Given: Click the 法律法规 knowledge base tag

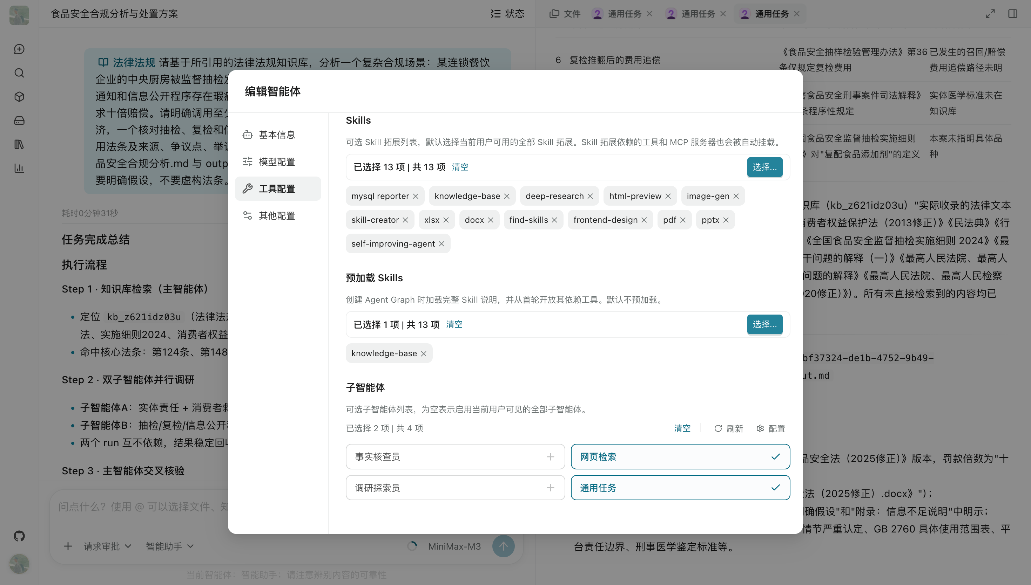Looking at the screenshot, I should [126, 62].
